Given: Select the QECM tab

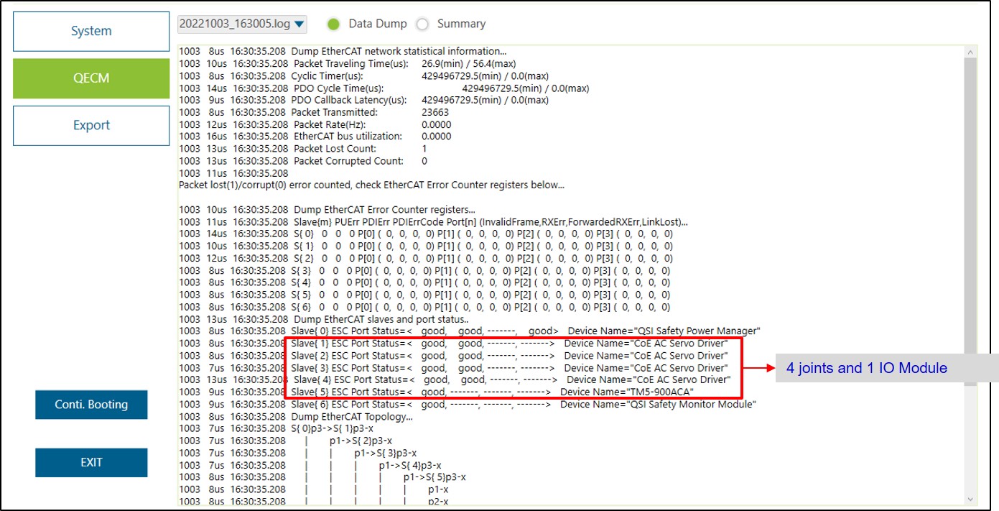Looking at the screenshot, I should tap(91, 78).
